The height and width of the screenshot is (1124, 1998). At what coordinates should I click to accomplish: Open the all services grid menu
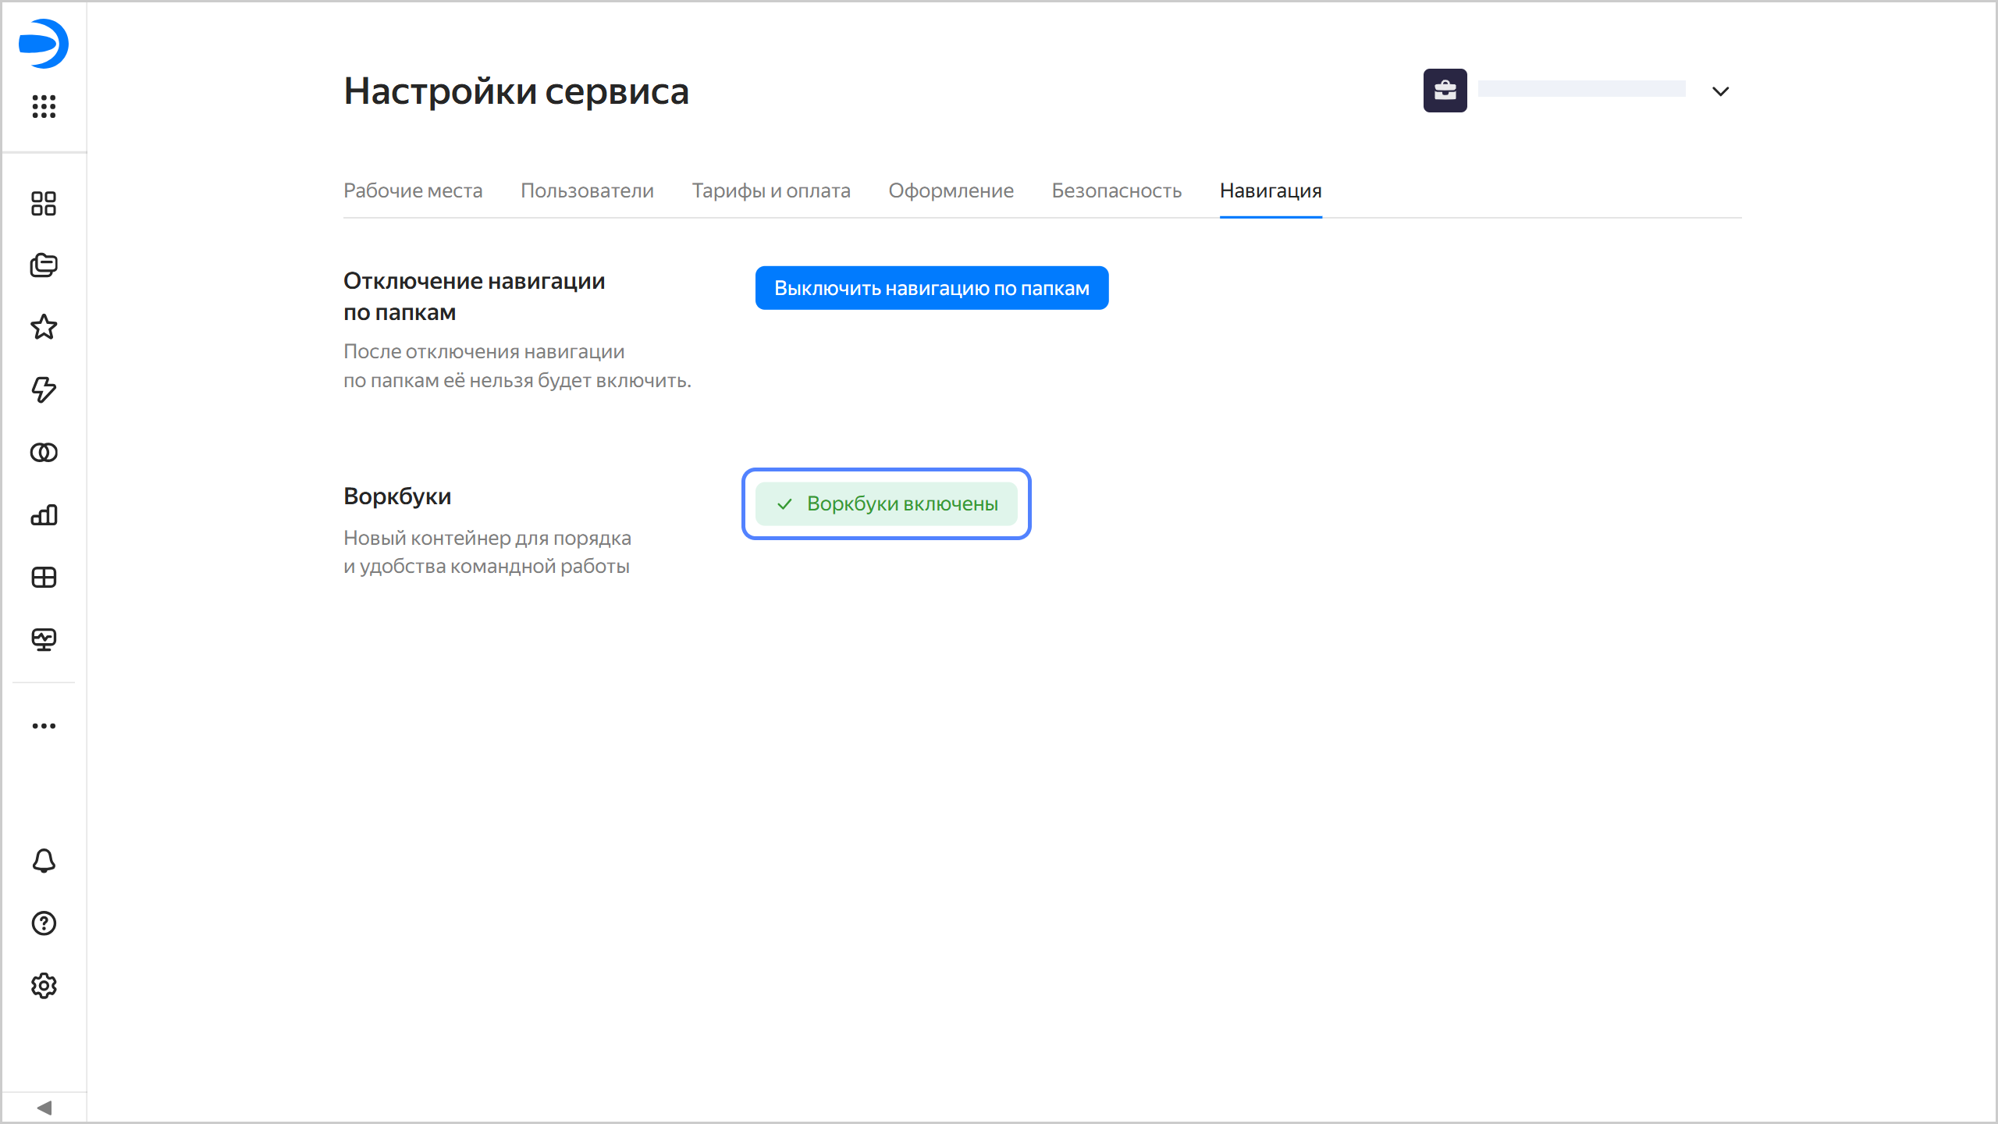[x=44, y=106]
